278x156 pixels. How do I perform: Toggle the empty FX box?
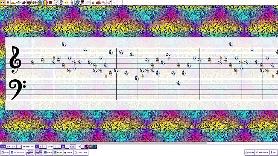(x=82, y=147)
